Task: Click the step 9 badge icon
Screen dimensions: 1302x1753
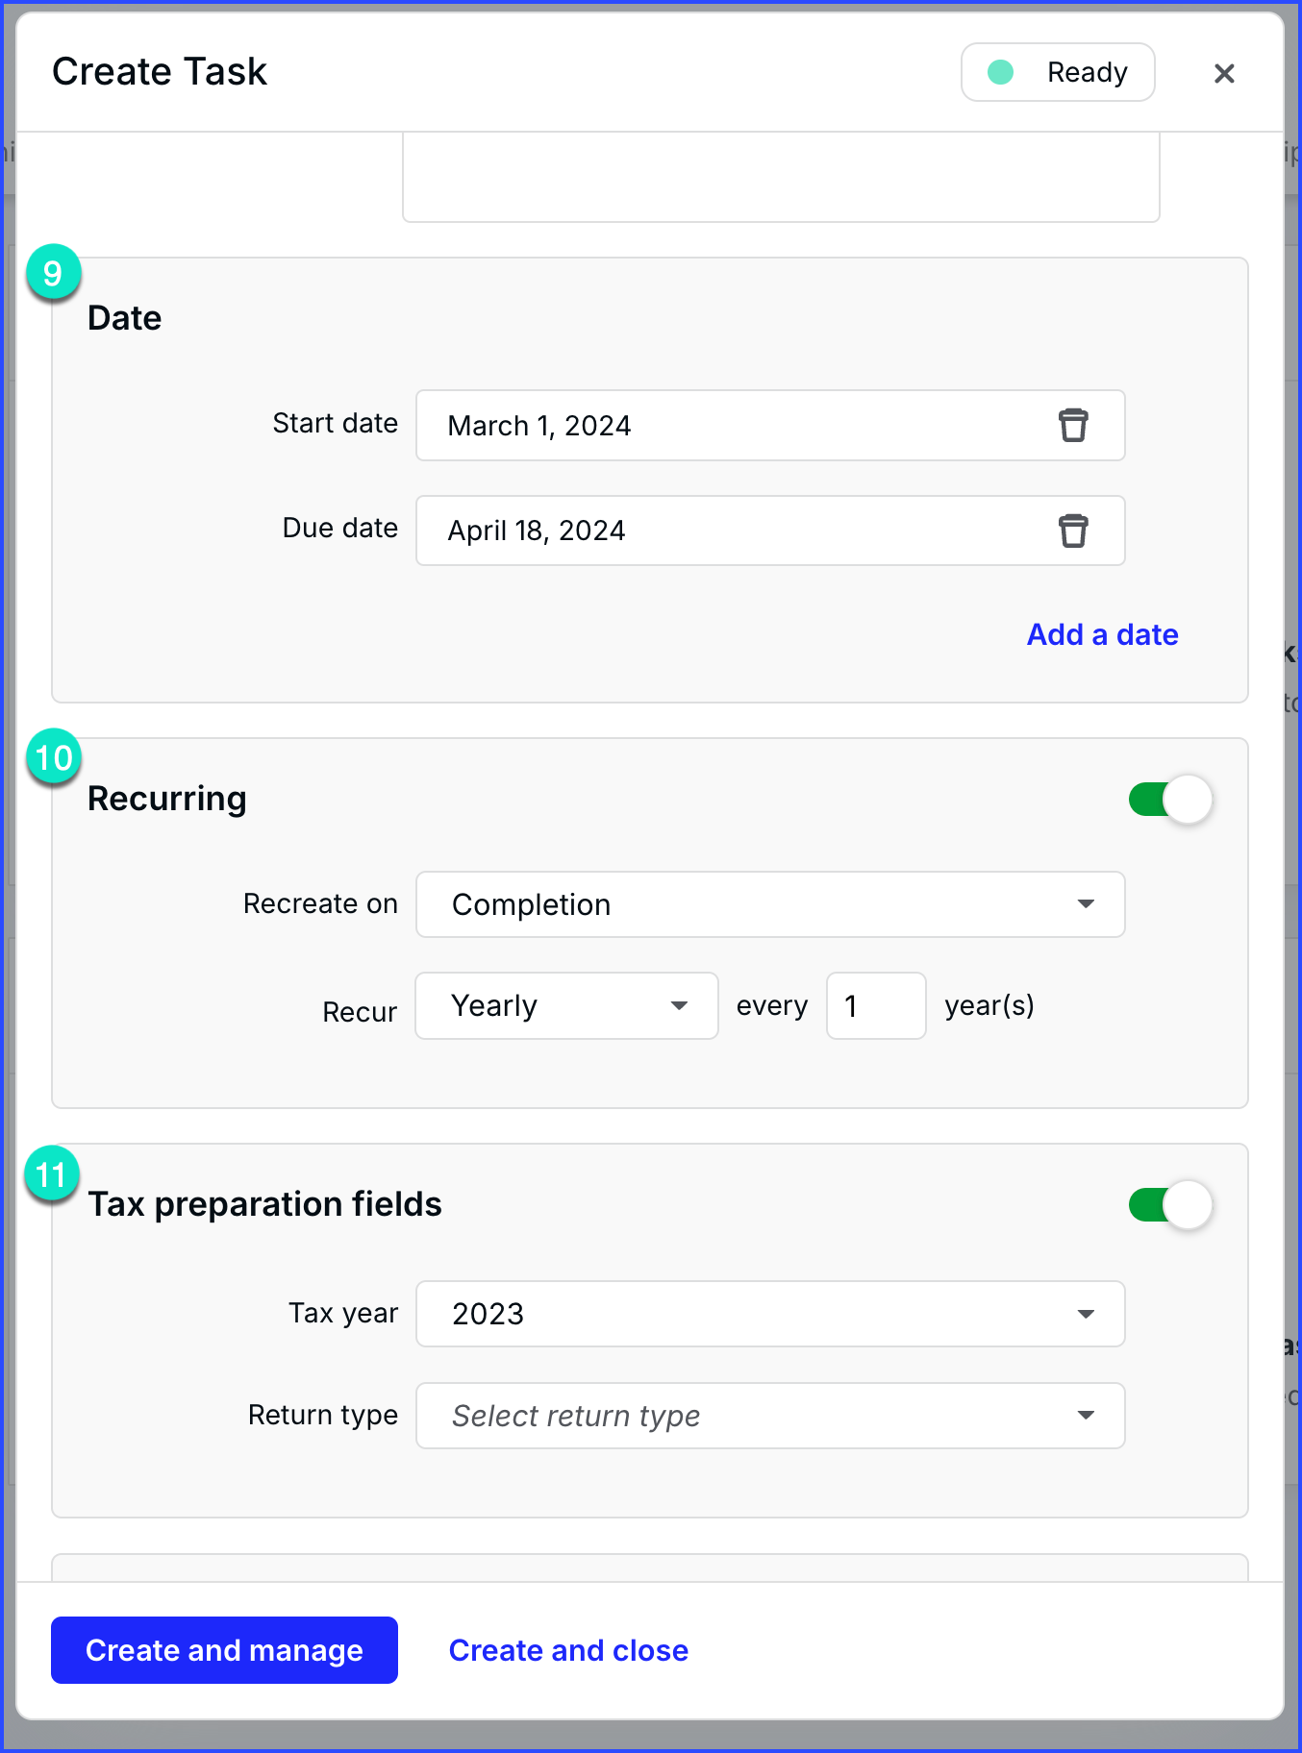Action: point(53,274)
